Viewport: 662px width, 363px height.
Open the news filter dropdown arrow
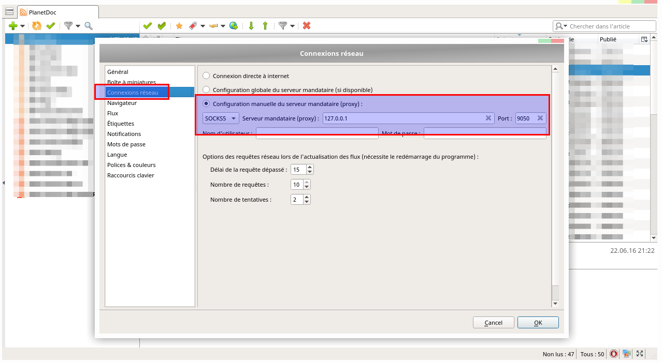[x=292, y=26]
